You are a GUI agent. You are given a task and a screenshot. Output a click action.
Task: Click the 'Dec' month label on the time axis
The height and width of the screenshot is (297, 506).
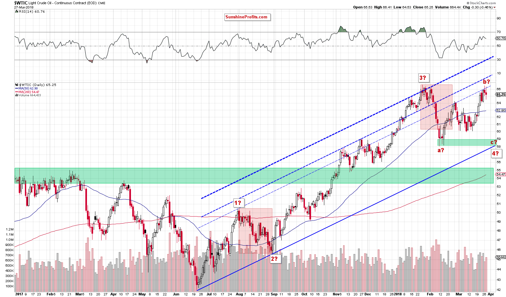[x=368, y=294]
